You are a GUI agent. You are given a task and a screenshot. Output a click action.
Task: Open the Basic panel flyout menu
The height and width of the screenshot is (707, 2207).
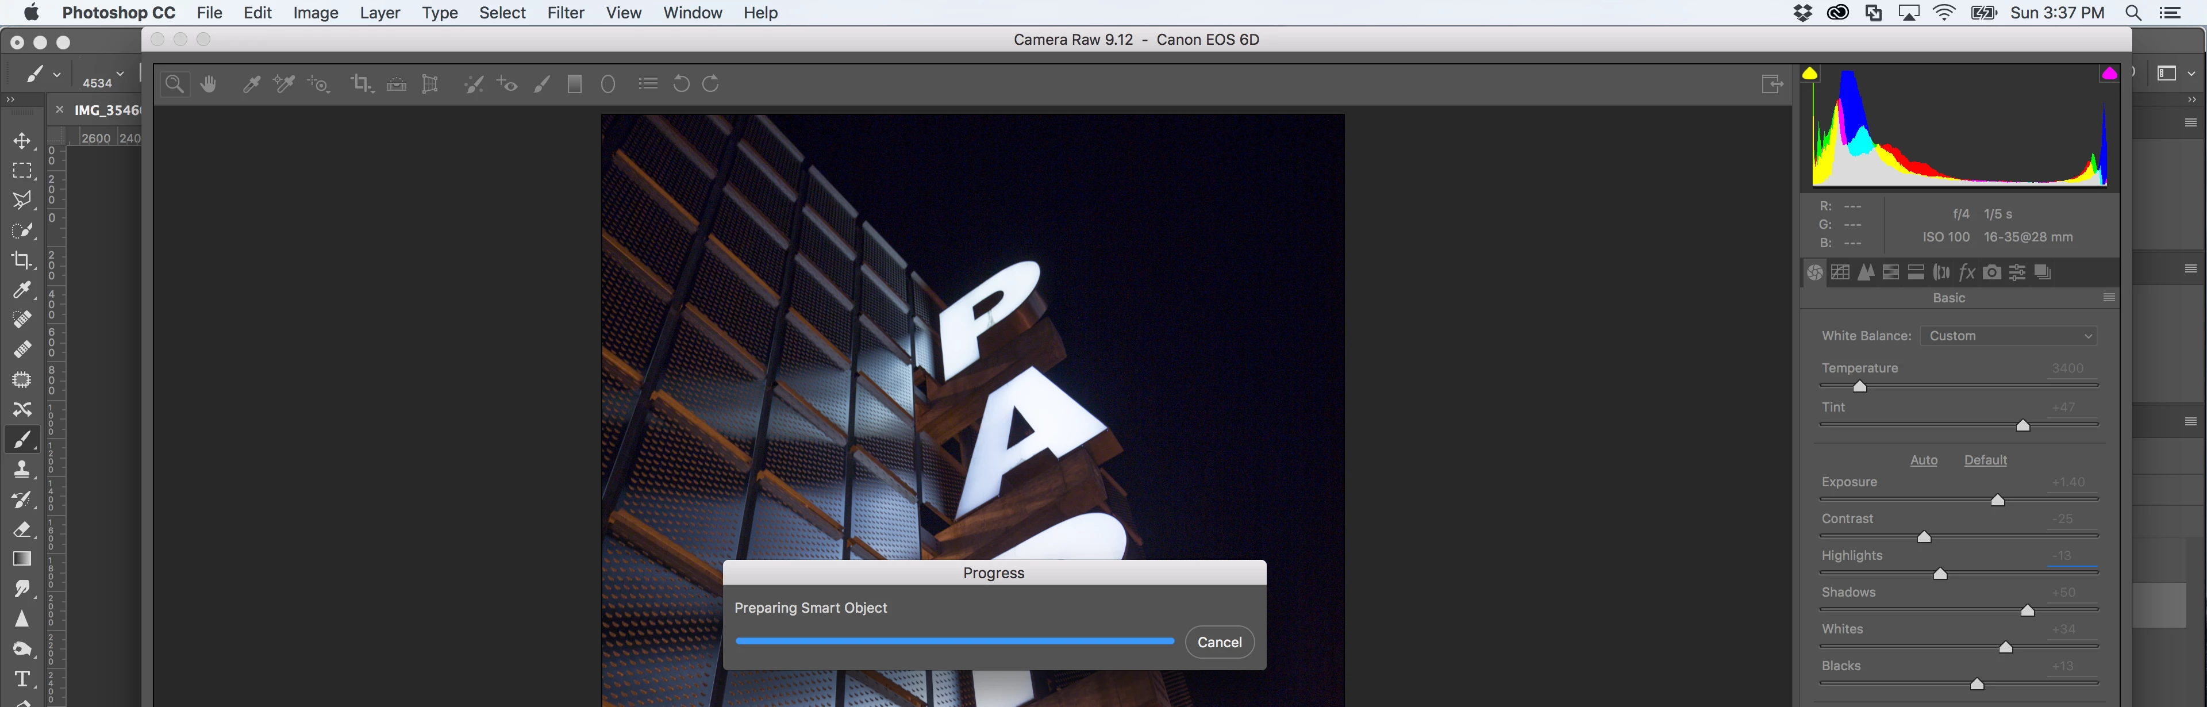point(2109,298)
